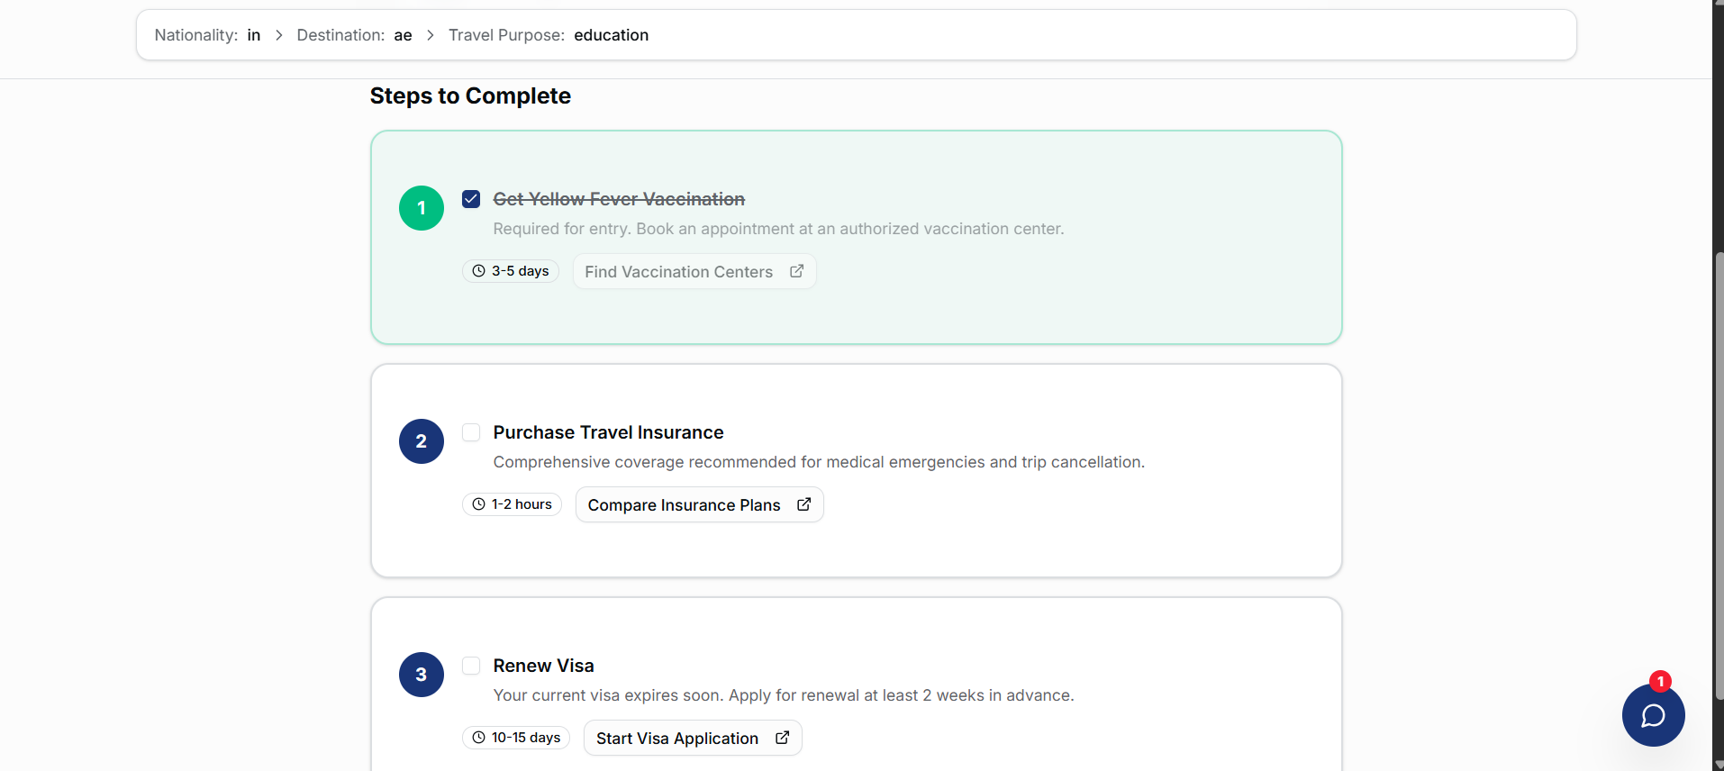Open Find Vaccination Centers link
This screenshot has width=1724, height=771.
tap(679, 272)
